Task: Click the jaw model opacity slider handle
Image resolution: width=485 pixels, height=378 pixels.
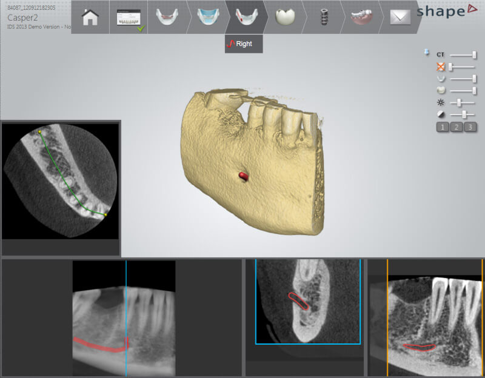Action: point(474,79)
